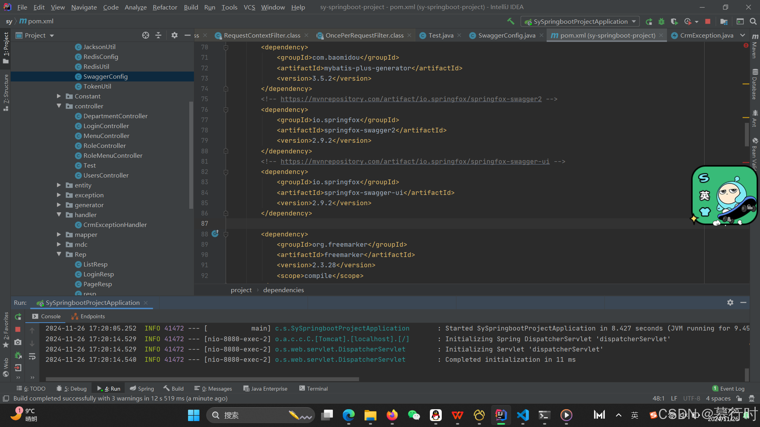Image resolution: width=760 pixels, height=427 pixels.
Task: Run with coverage using the shield icon
Action: [674, 21]
